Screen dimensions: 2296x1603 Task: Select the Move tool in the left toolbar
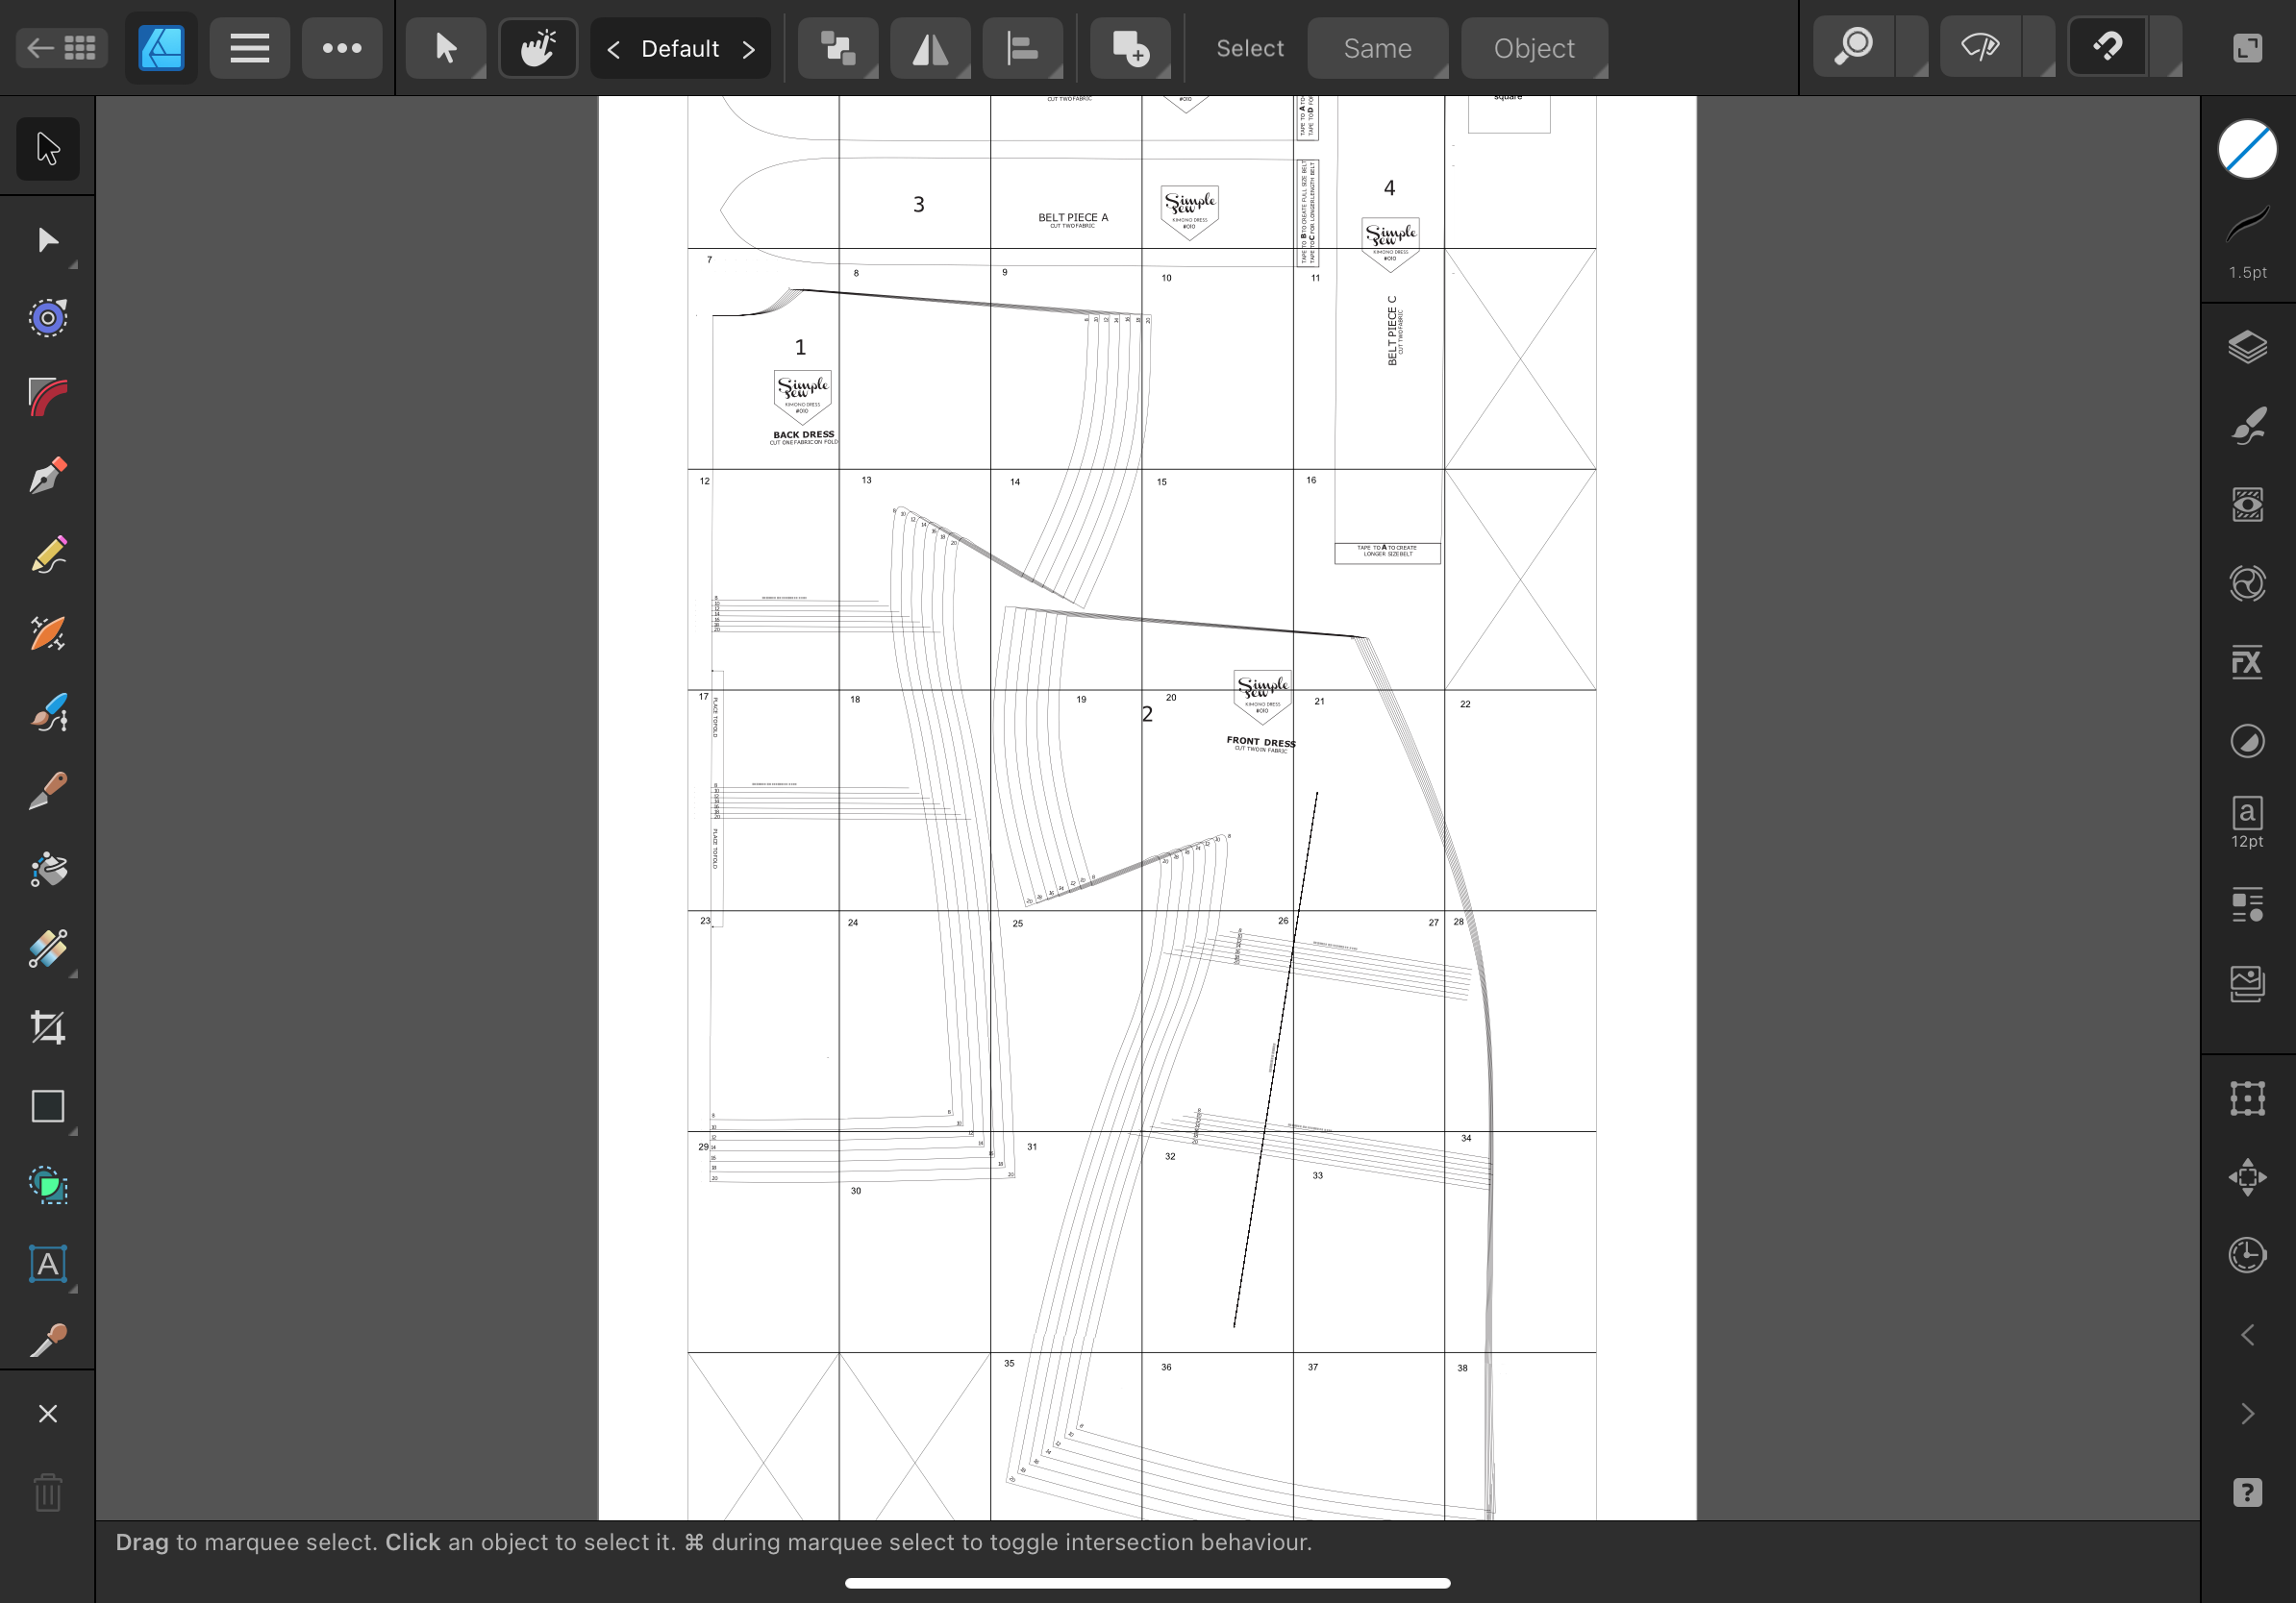47,149
